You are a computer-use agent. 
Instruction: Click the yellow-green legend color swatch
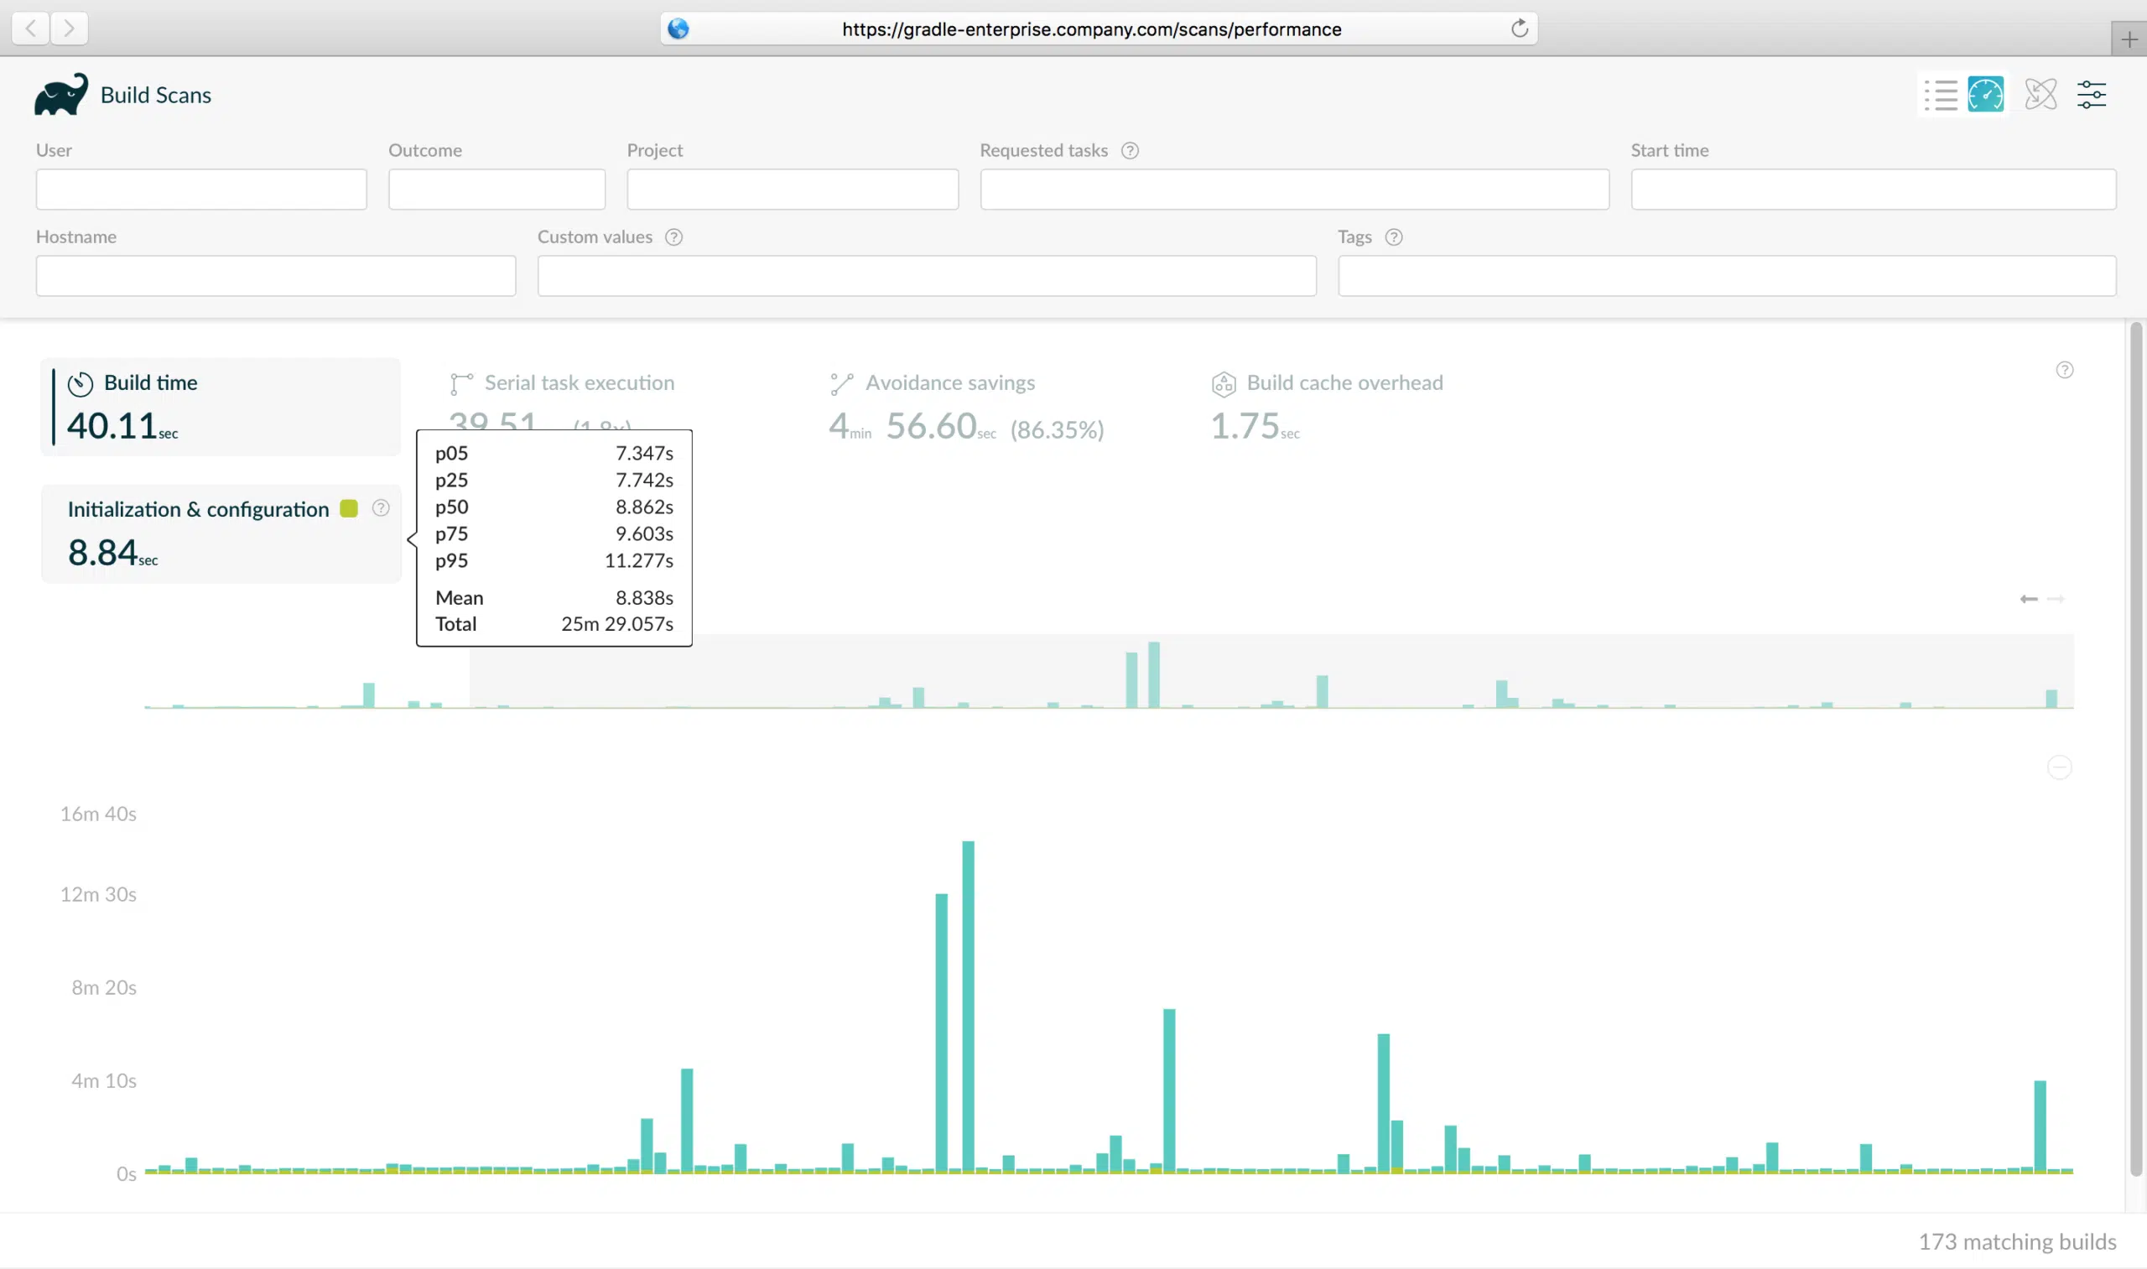(349, 509)
